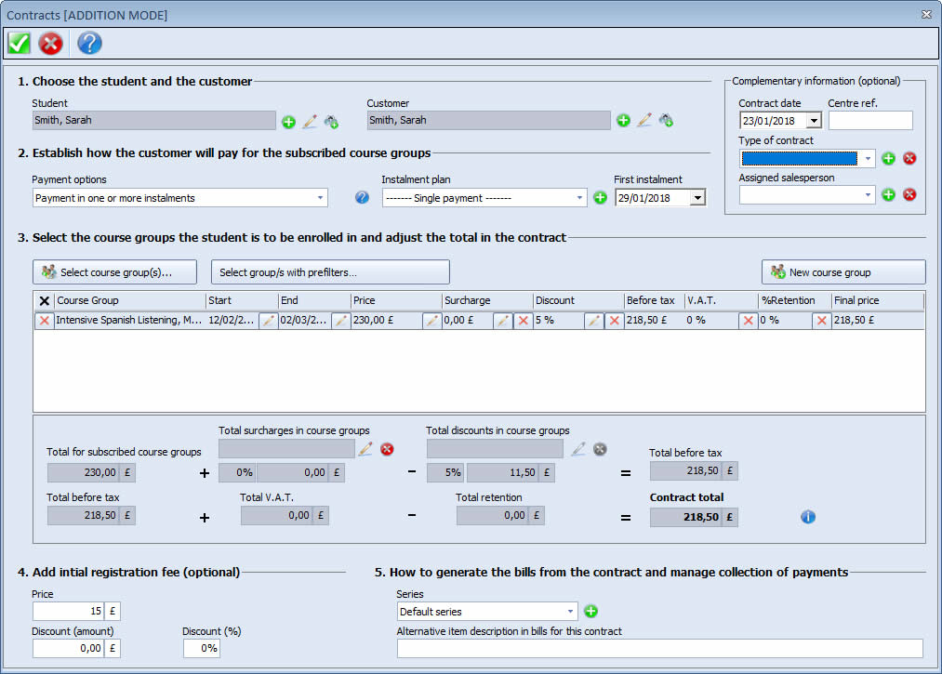This screenshot has width=942, height=674.
Task: Edit total surcharges in course groups
Action: point(365,449)
